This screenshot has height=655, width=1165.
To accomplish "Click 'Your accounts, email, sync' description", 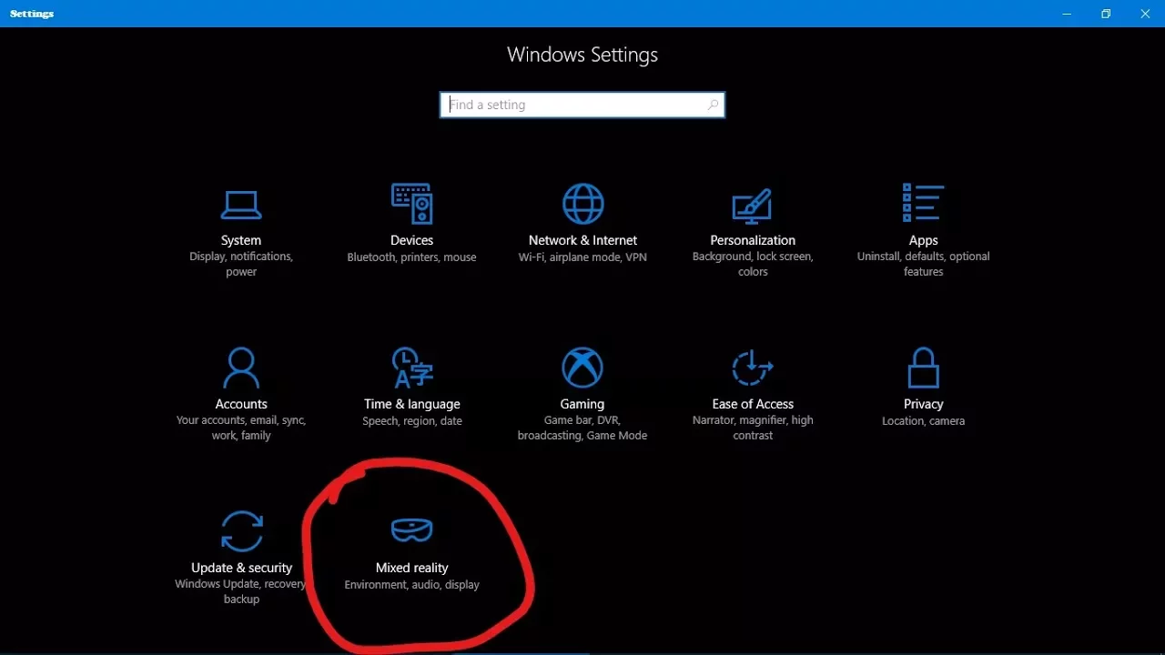I will coord(241,428).
